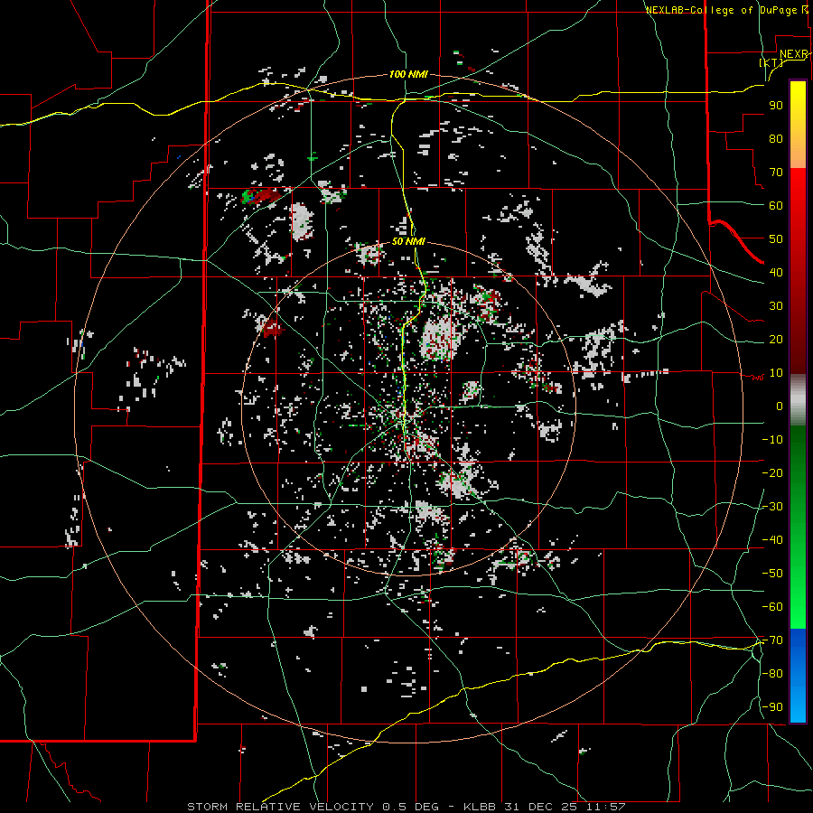The width and height of the screenshot is (813, 813).
Task: Select the 0 value on the velocity scale
Action: 780,406
